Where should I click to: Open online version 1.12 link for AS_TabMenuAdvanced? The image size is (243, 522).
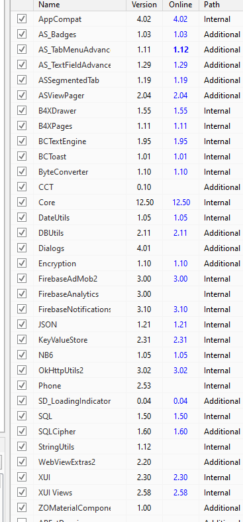pos(181,50)
